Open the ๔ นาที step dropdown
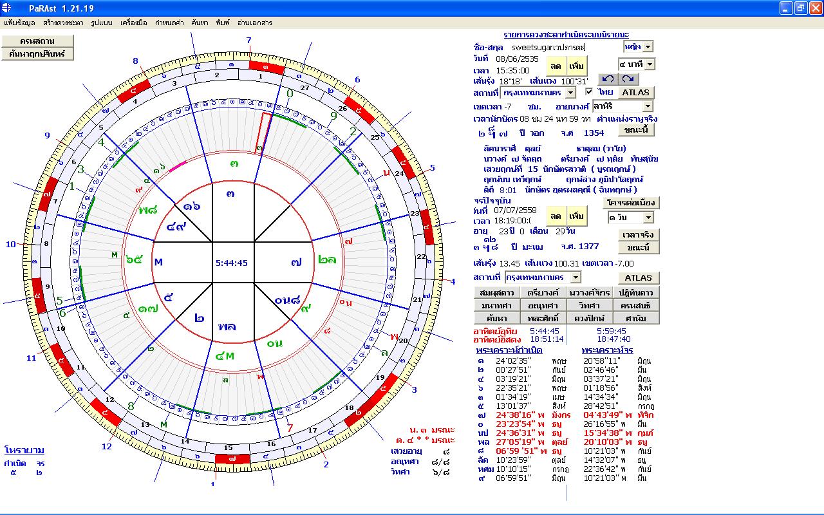The height and width of the screenshot is (515, 824). point(650,64)
